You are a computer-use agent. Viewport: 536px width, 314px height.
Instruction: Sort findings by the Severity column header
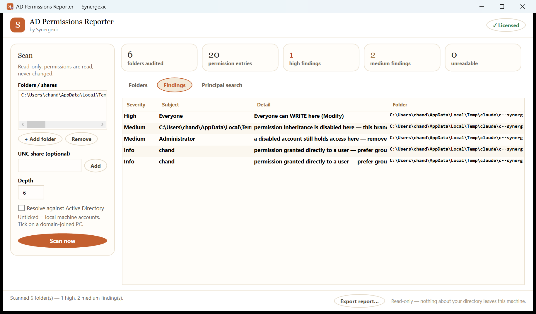[x=136, y=105]
